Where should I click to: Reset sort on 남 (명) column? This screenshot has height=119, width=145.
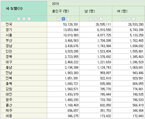point(101,19)
